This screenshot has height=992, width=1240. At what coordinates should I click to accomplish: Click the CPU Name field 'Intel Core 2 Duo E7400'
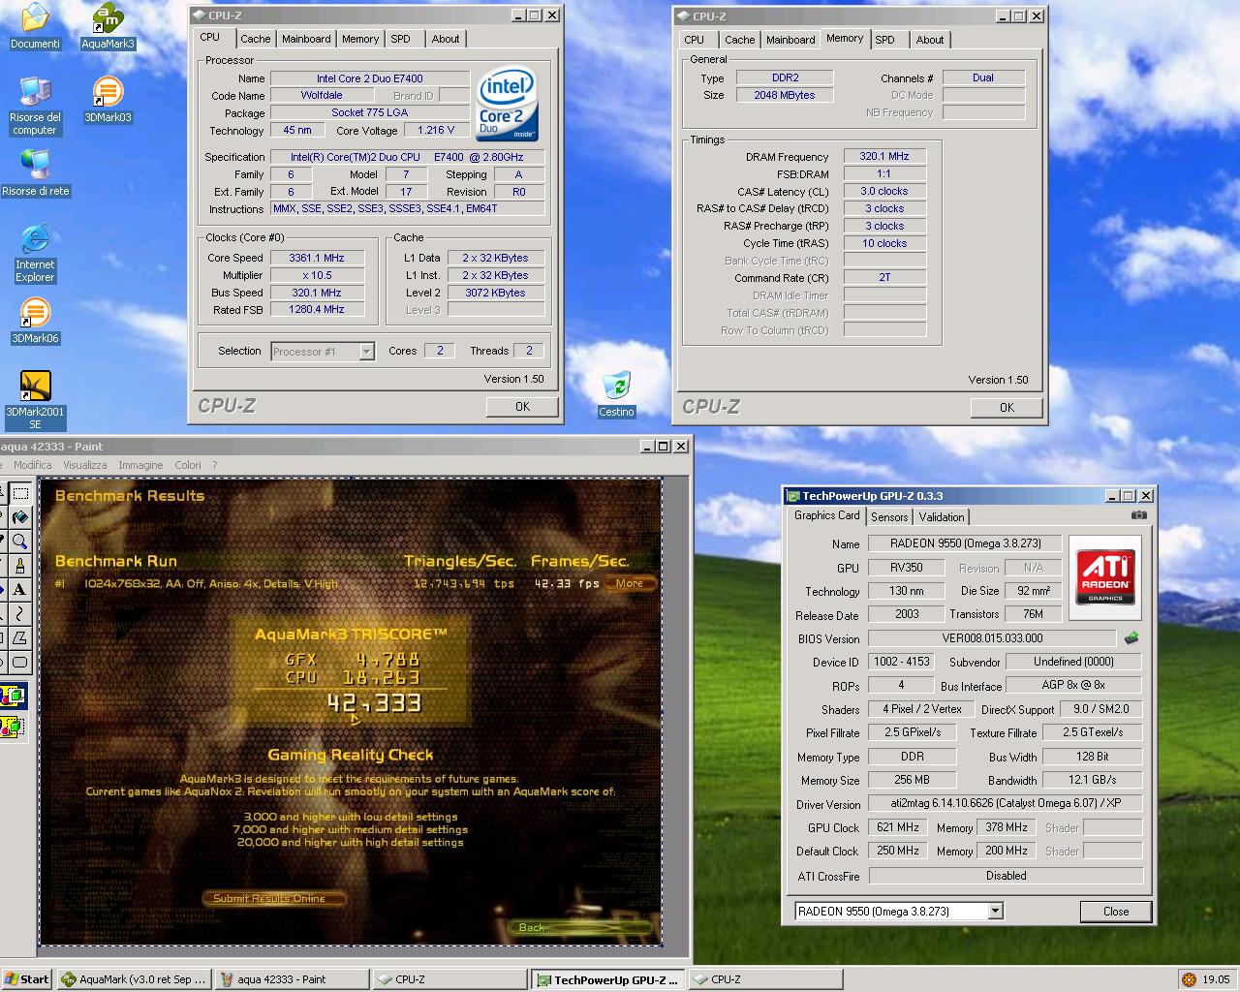(370, 78)
